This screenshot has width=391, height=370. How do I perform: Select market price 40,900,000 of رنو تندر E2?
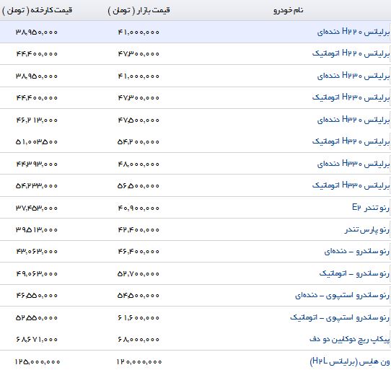click(139, 208)
